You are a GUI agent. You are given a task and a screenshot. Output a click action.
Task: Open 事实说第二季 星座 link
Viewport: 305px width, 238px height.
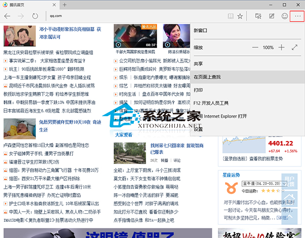point(47,61)
